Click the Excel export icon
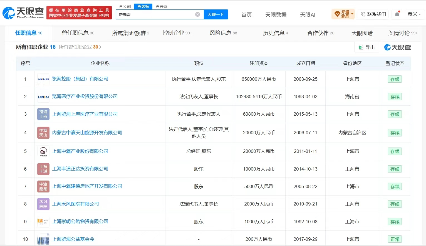 361,47
